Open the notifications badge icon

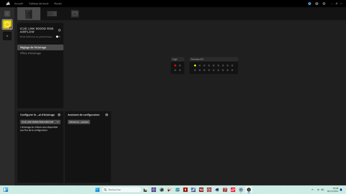pyautogui.click(x=310, y=3)
